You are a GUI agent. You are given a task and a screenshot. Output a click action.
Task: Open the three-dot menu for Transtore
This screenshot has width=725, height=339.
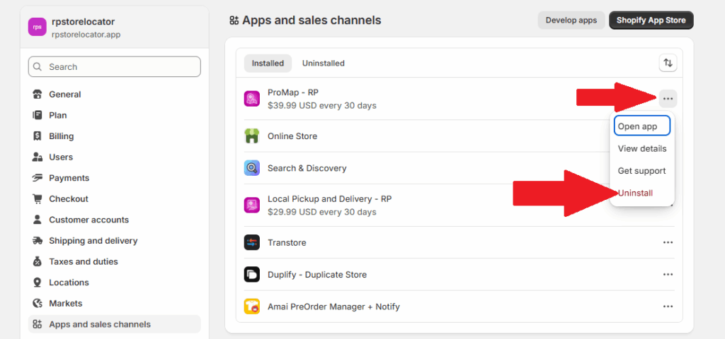point(668,242)
